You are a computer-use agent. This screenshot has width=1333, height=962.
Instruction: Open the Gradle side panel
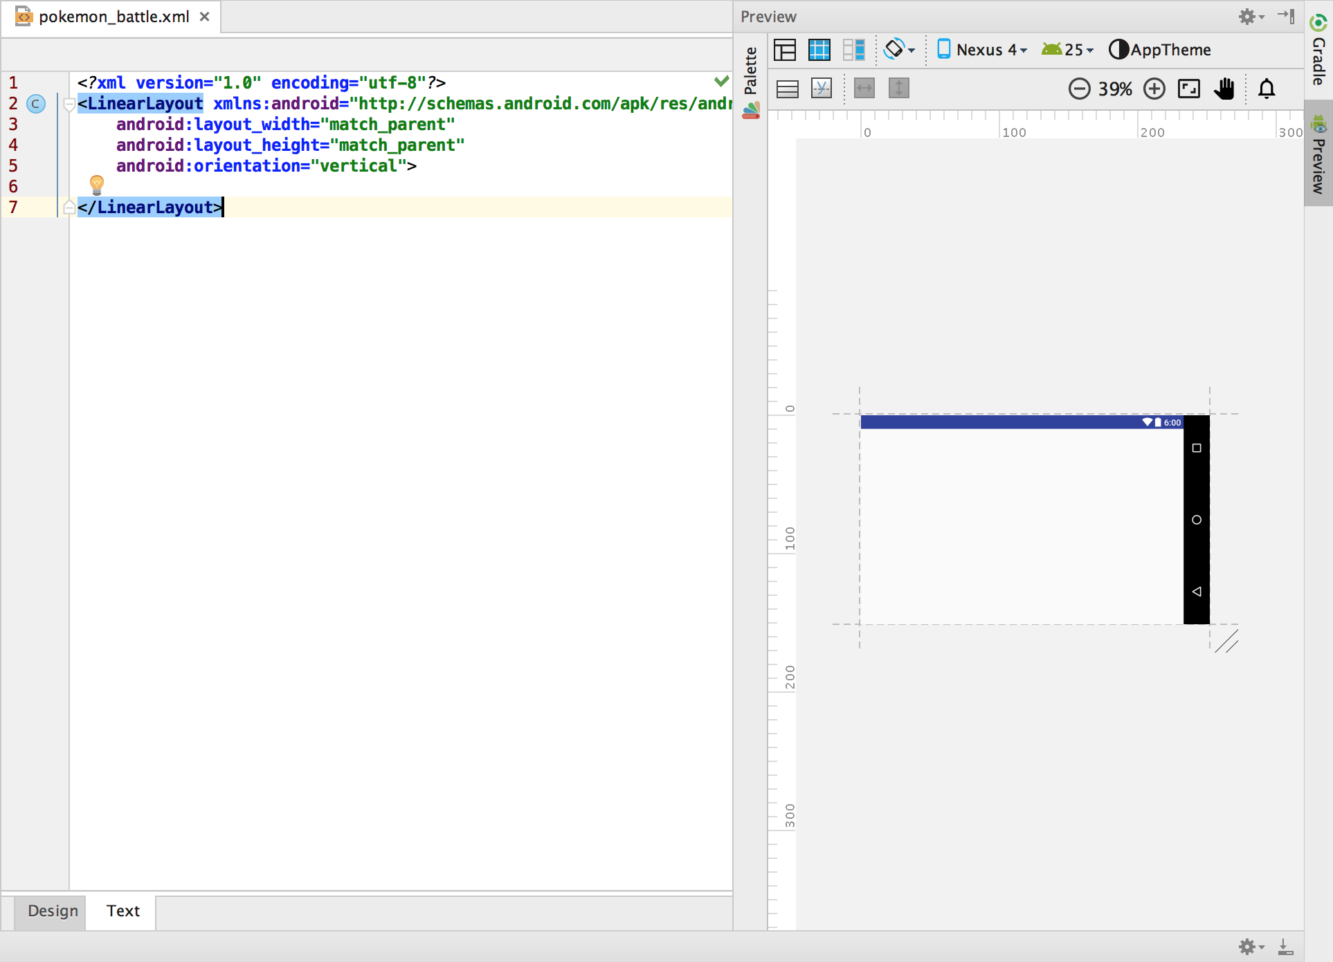point(1318,50)
